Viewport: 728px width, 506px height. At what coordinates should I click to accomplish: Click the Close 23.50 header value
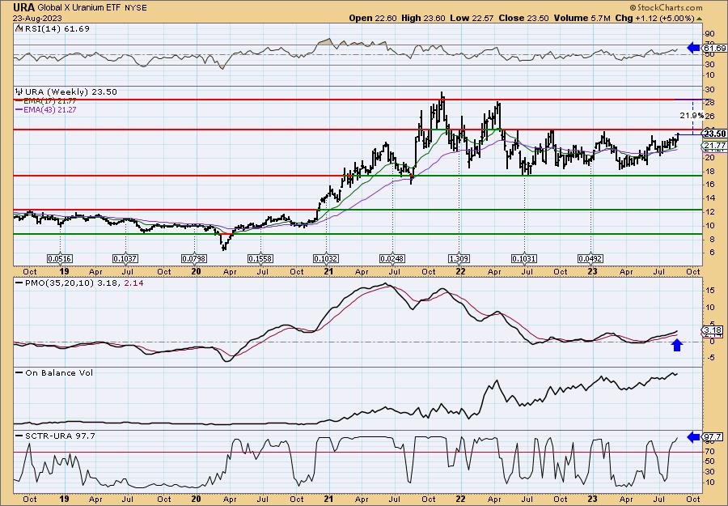pos(523,18)
